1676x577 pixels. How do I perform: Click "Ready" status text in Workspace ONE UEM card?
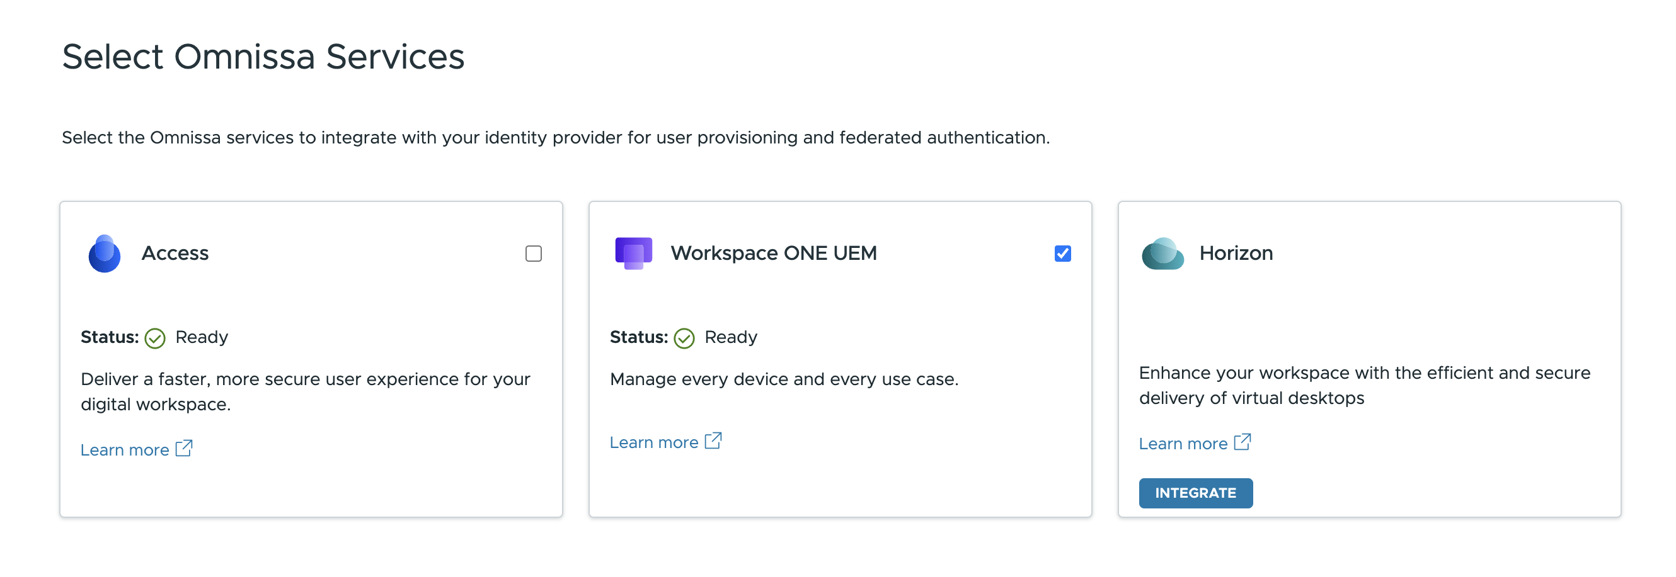tap(731, 337)
